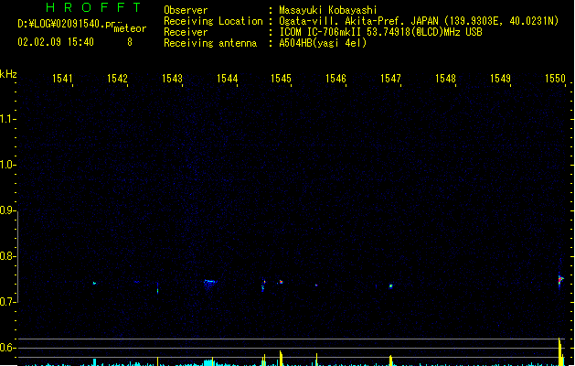Screen dimensions: 575x366
Task: Select the ICOM IC-706mkII receiver text
Action: (x=380, y=32)
